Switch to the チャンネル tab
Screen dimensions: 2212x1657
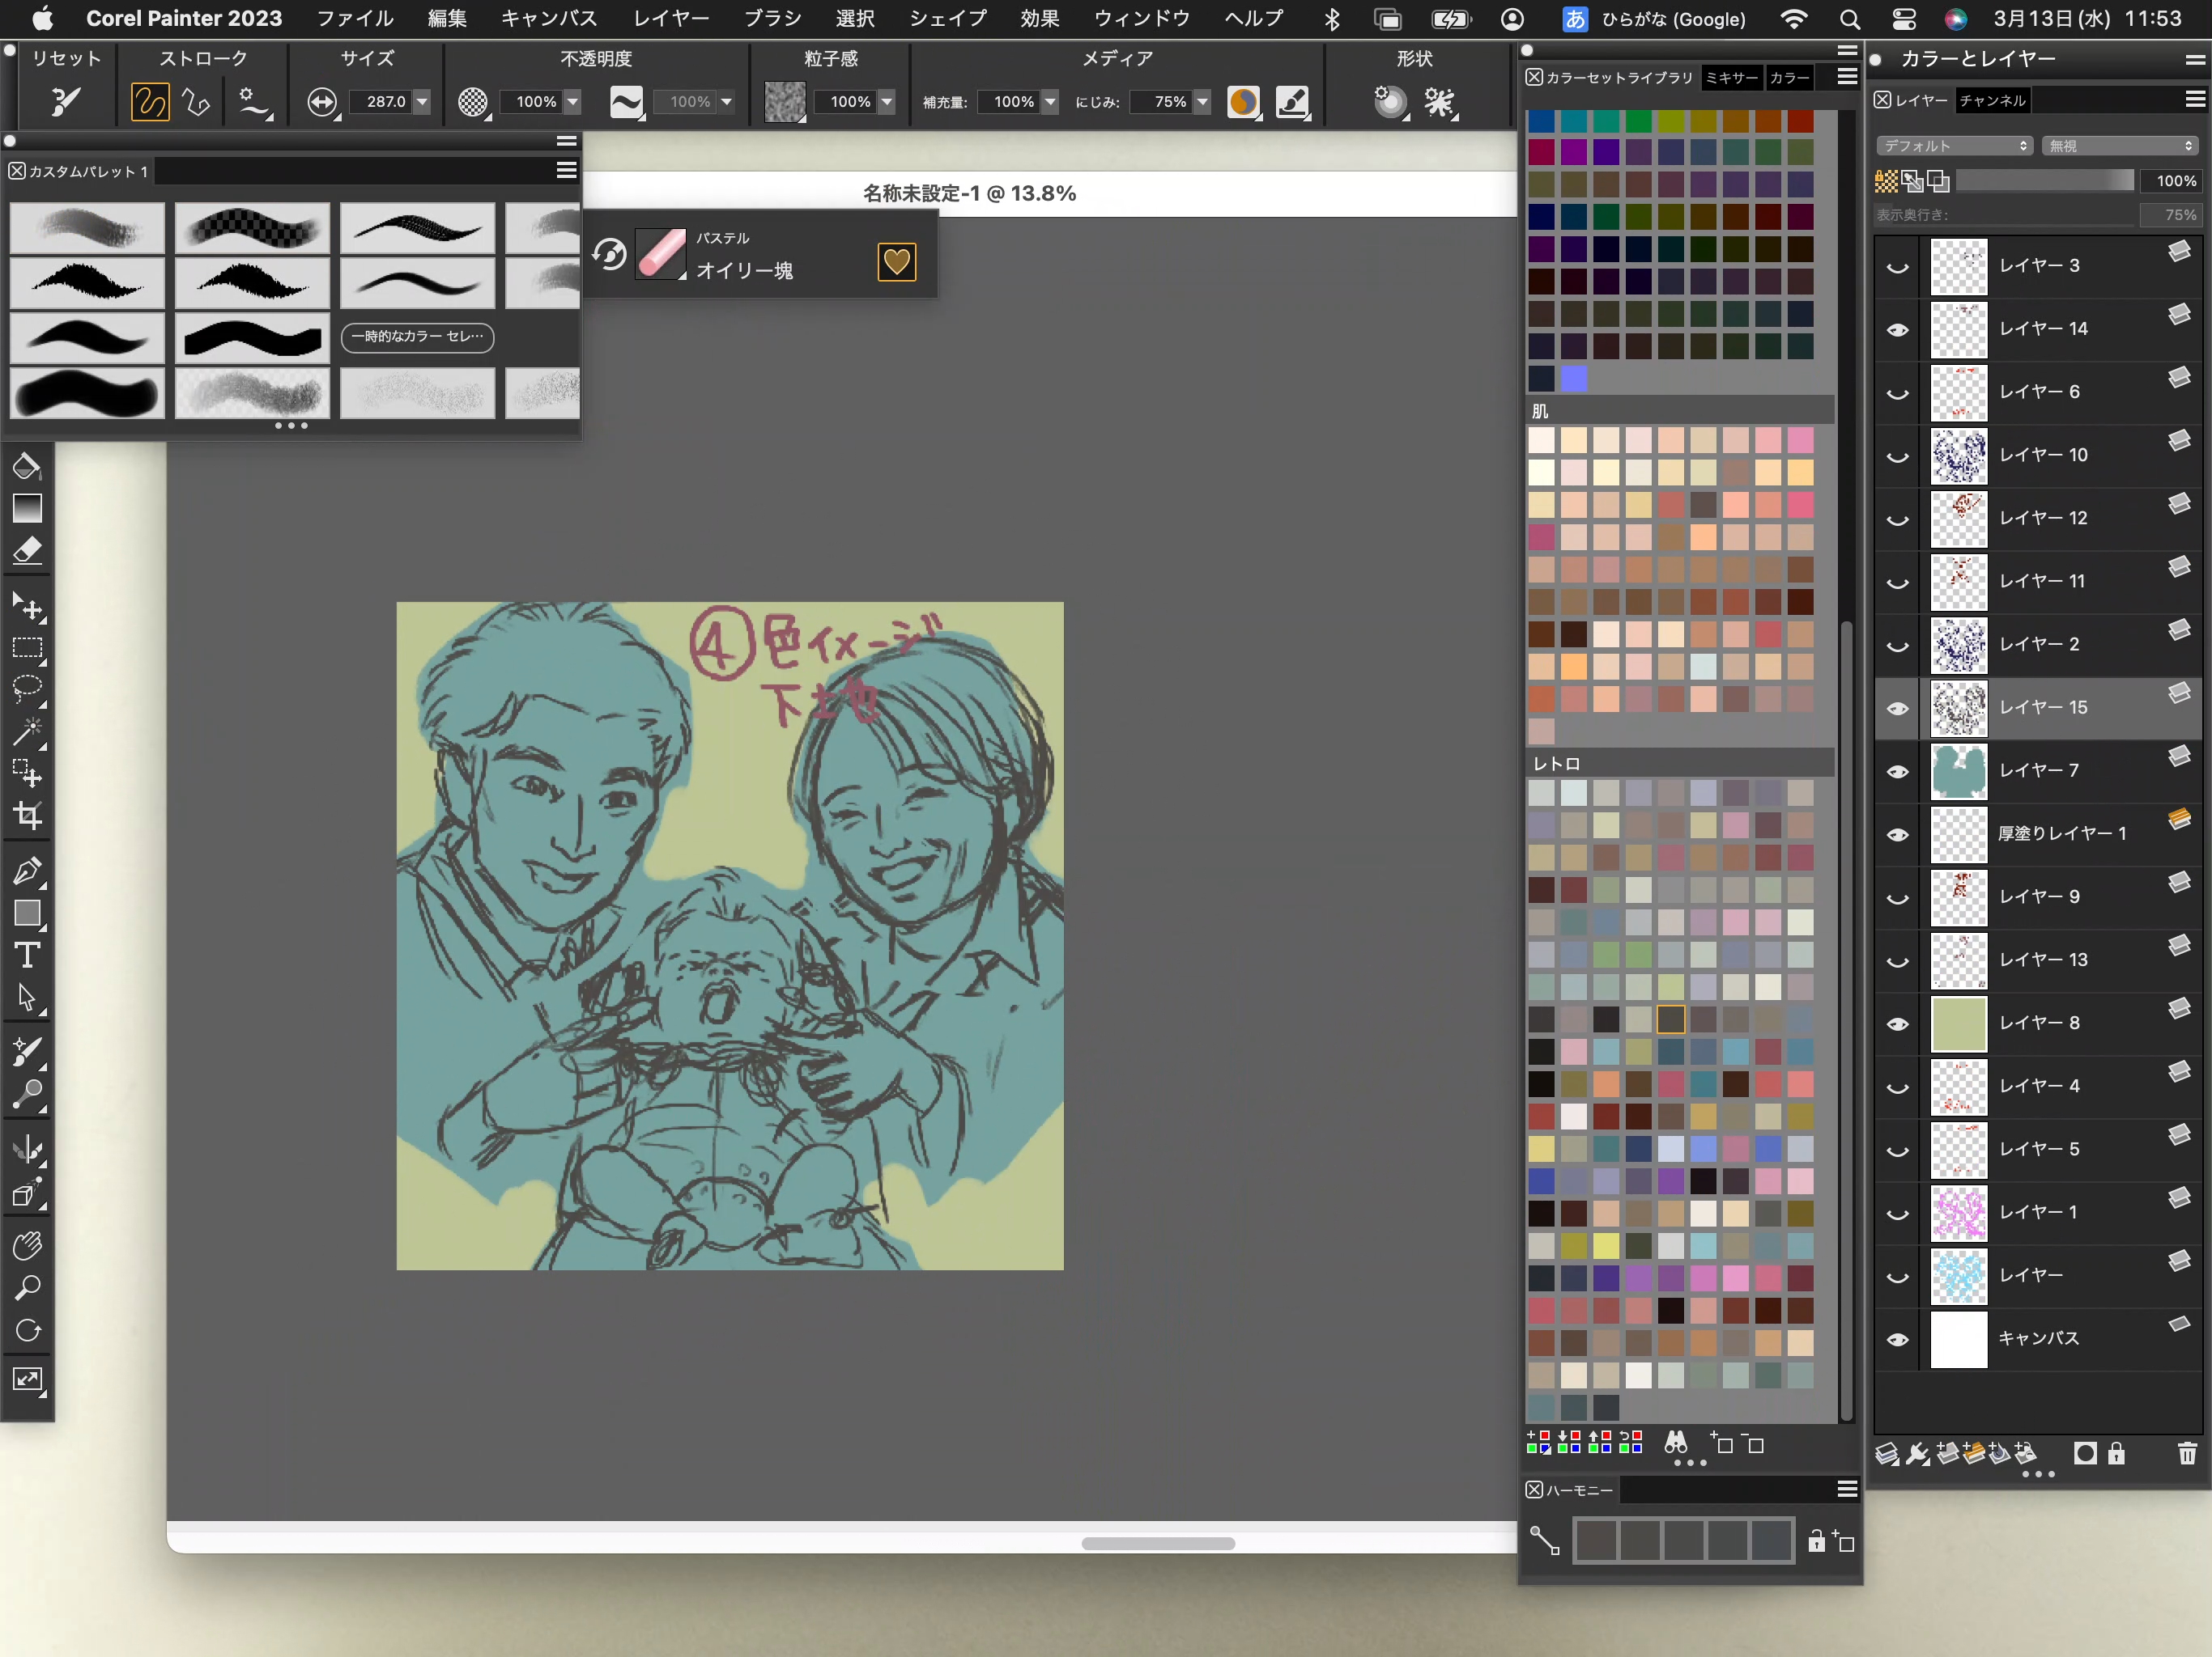[x=1993, y=100]
